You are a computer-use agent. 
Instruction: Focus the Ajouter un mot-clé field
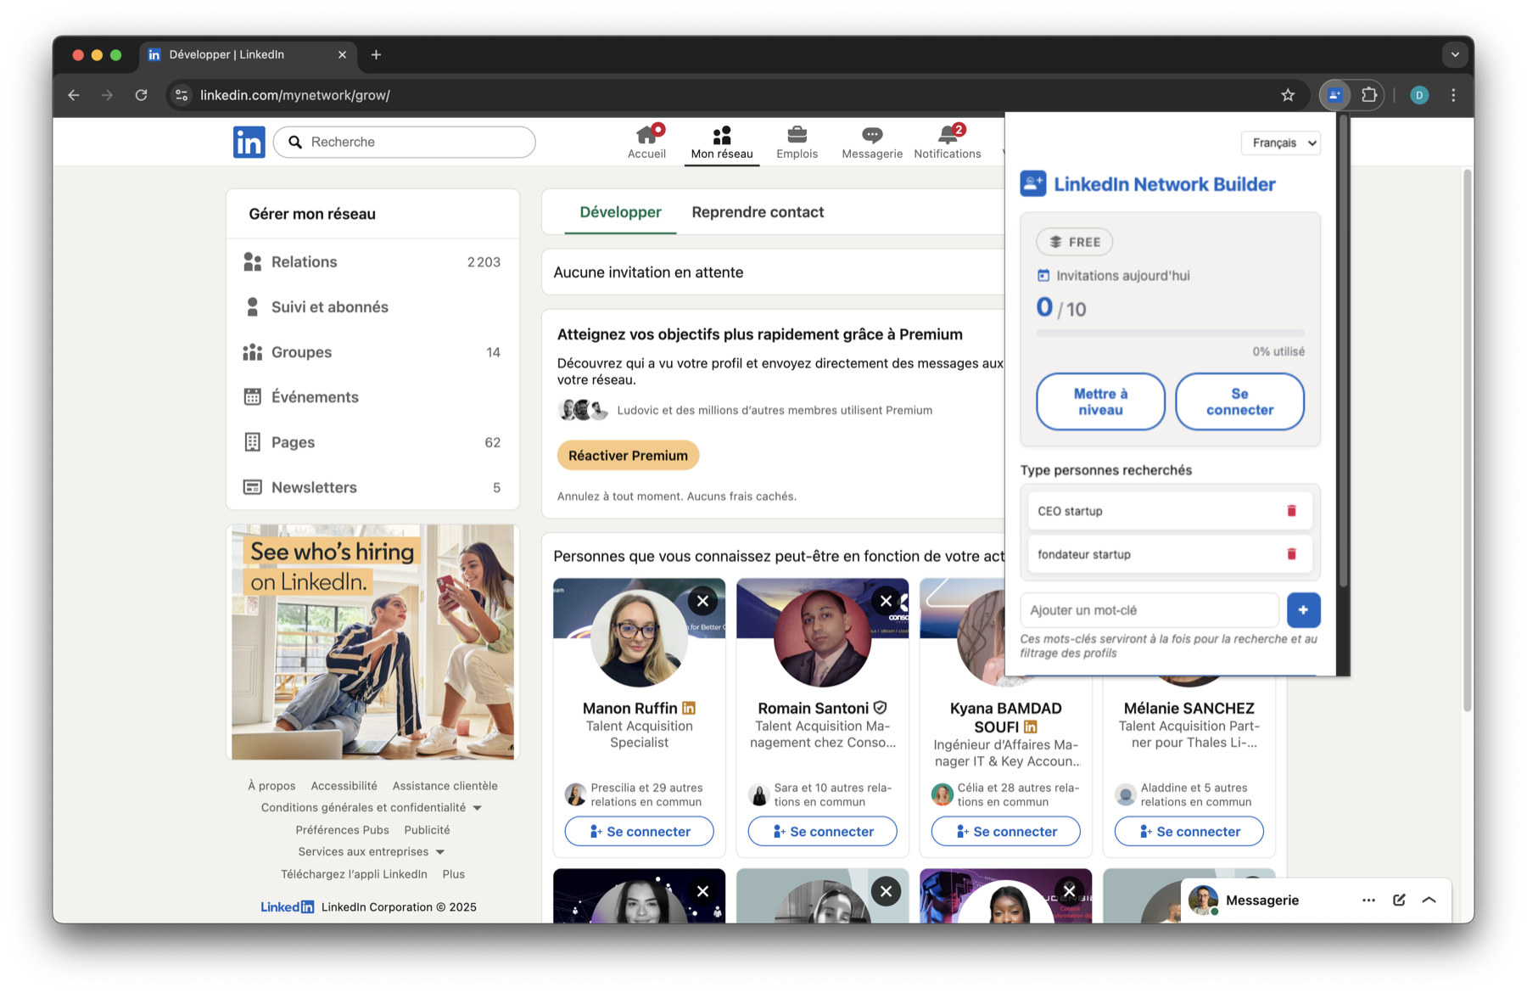[x=1149, y=610]
